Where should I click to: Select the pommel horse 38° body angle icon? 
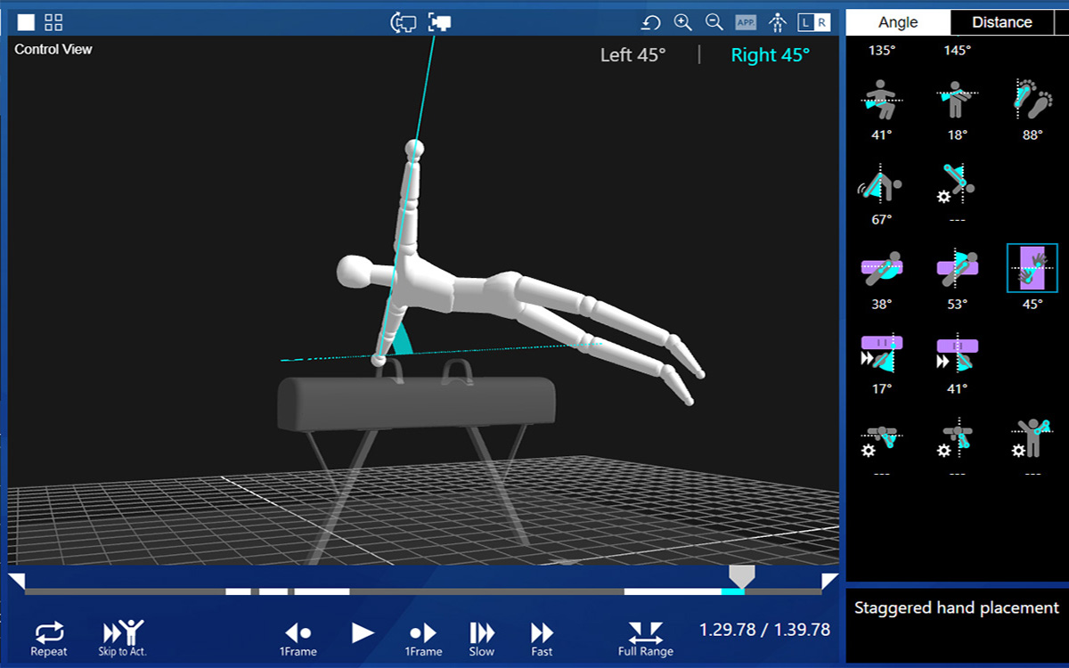tap(881, 267)
